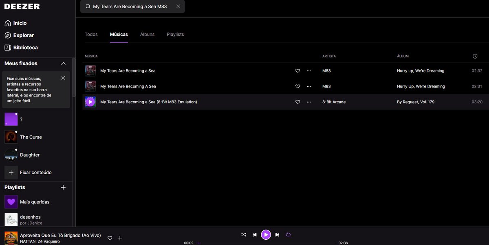
Task: Open the M83 artist link in first row
Action: [326, 71]
